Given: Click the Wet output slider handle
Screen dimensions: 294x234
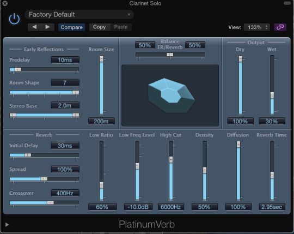Looking at the screenshot, I should 272,95.
